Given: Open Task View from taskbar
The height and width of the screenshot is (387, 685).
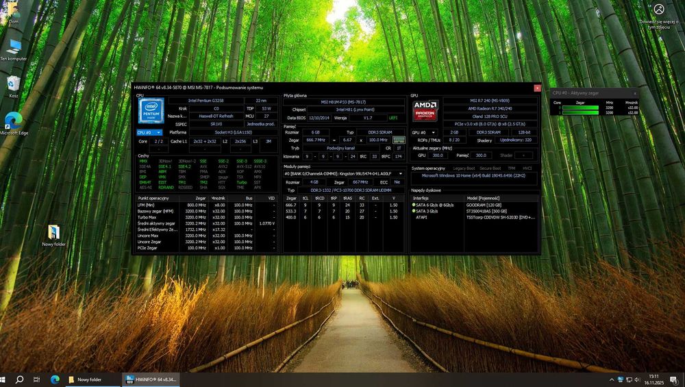Looking at the screenshot, I should pos(37,379).
